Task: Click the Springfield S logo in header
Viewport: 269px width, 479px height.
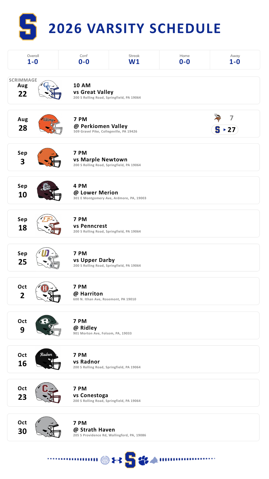Action: 28,27
